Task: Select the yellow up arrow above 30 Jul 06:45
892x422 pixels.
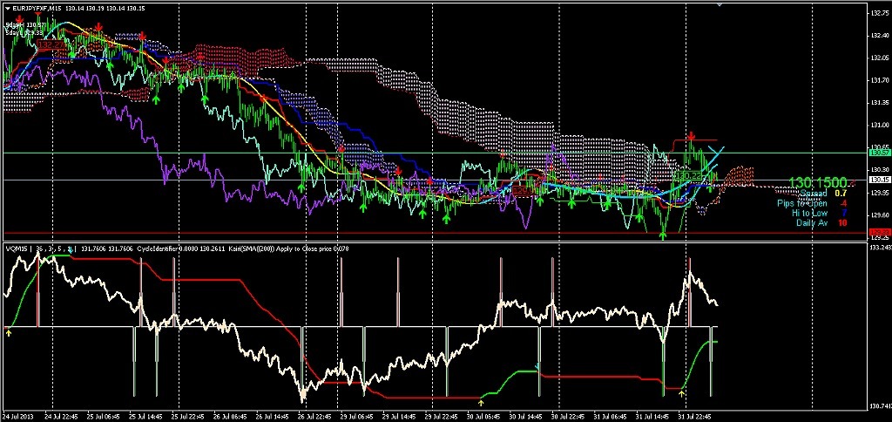Action: [x=481, y=403]
